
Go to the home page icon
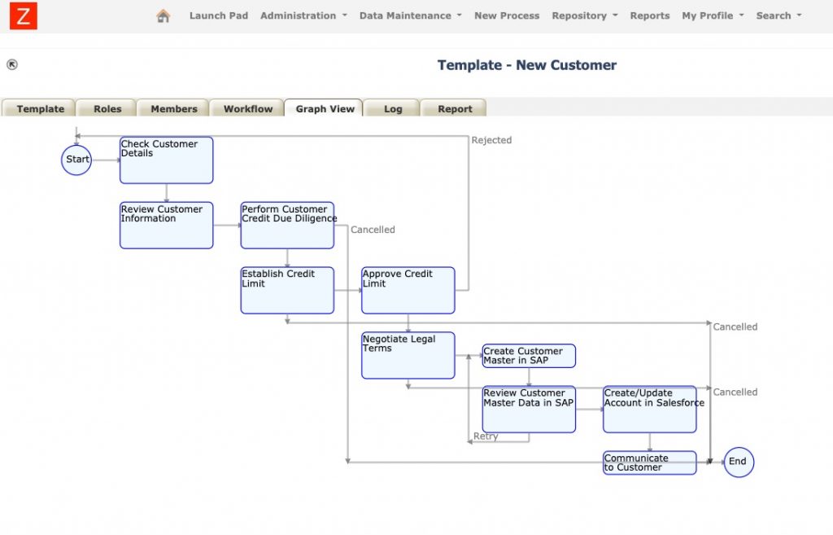[163, 16]
